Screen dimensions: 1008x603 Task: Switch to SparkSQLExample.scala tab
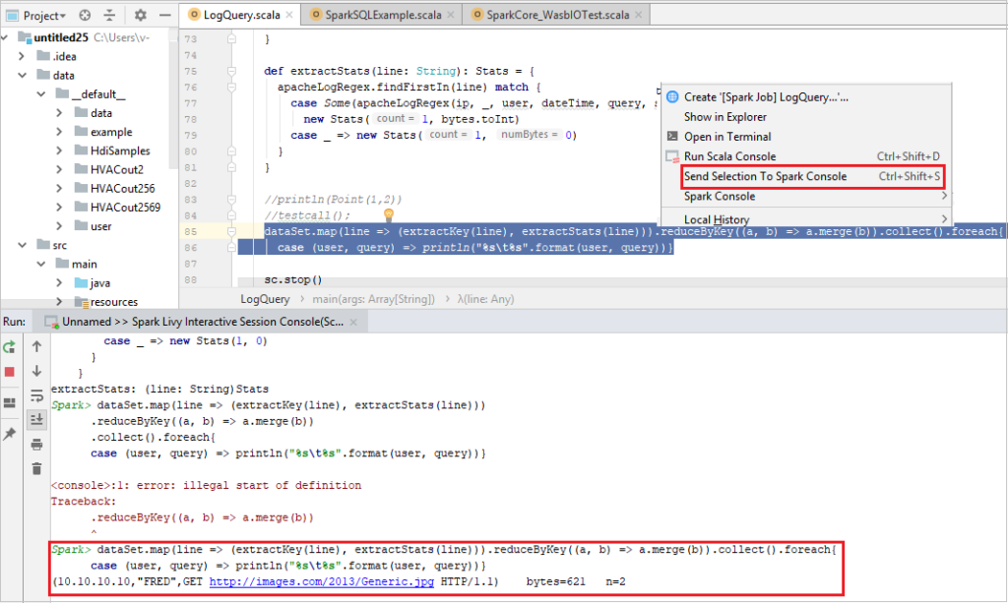(x=386, y=15)
